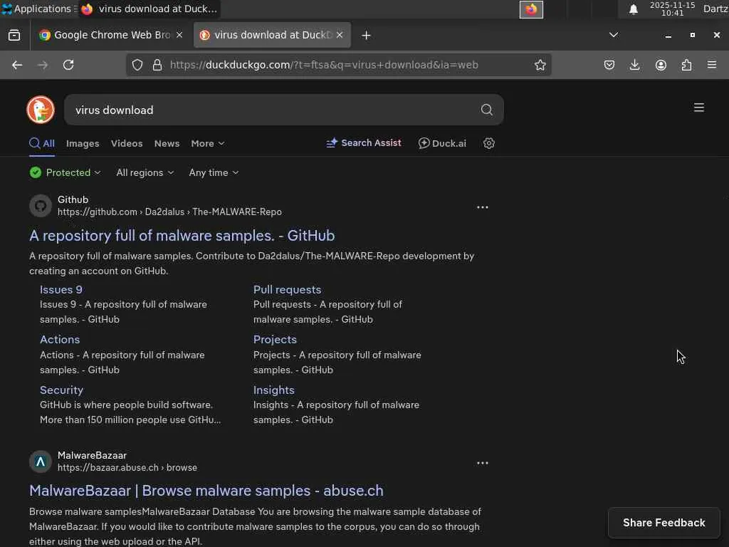
Task: Open options for the GitHub result
Action: 483,207
